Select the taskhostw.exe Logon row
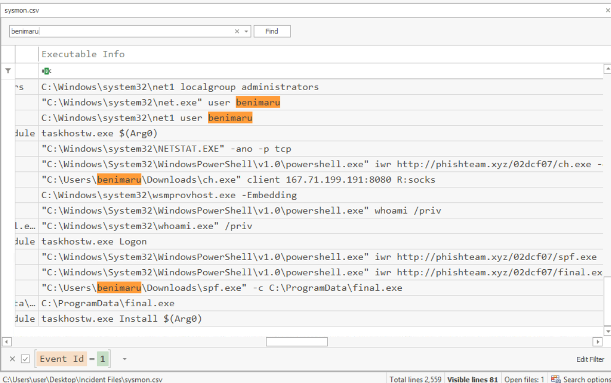The image size is (611, 383). coord(321,241)
